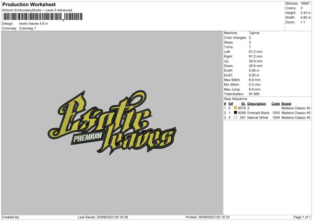Click the Exotic Leaves embroidery design preview
Screen dimensions: 313x221
click(x=112, y=122)
